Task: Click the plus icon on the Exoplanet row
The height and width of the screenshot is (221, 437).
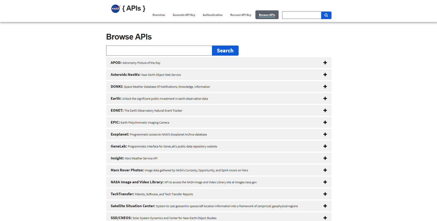Action: click(x=325, y=134)
